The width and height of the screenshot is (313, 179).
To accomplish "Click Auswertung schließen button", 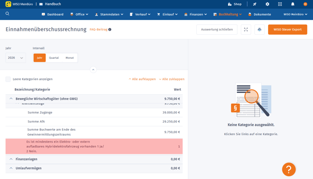I will pos(217,29).
